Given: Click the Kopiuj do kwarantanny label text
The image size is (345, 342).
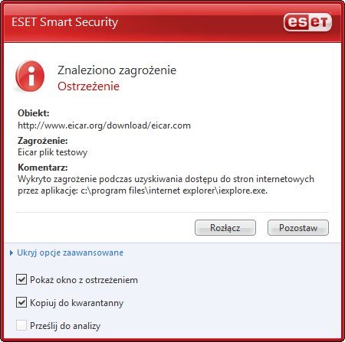Looking at the screenshot, I should pyautogui.click(x=77, y=303).
